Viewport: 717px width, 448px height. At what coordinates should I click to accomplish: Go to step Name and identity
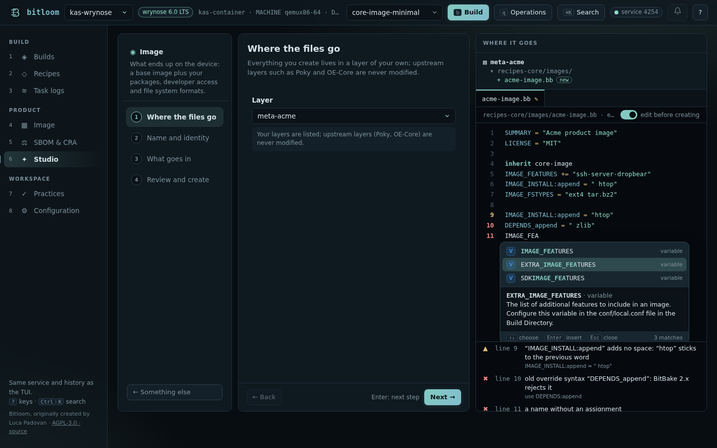[175, 138]
